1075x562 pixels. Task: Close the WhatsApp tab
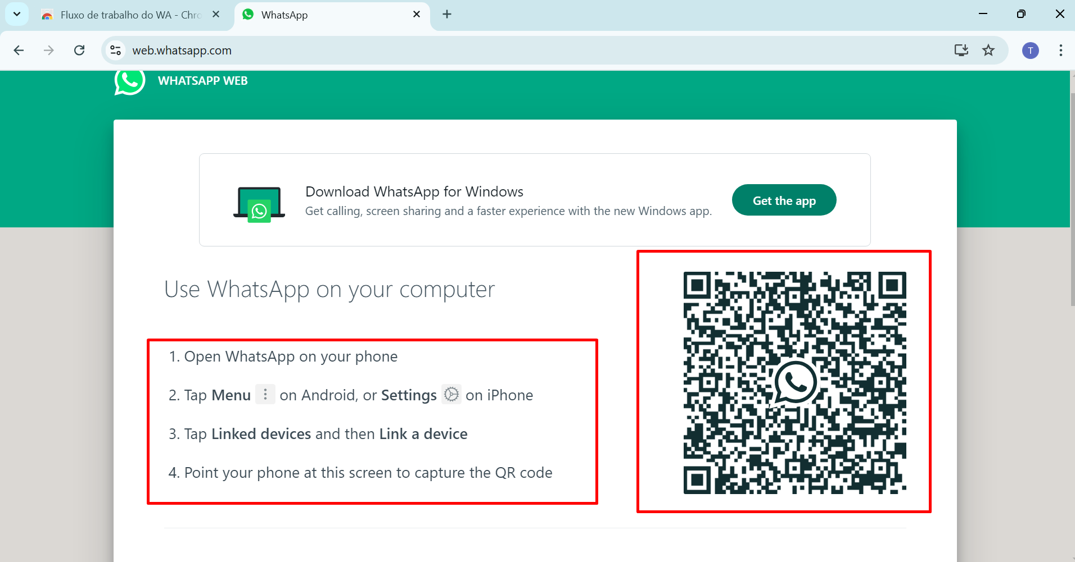pos(417,15)
